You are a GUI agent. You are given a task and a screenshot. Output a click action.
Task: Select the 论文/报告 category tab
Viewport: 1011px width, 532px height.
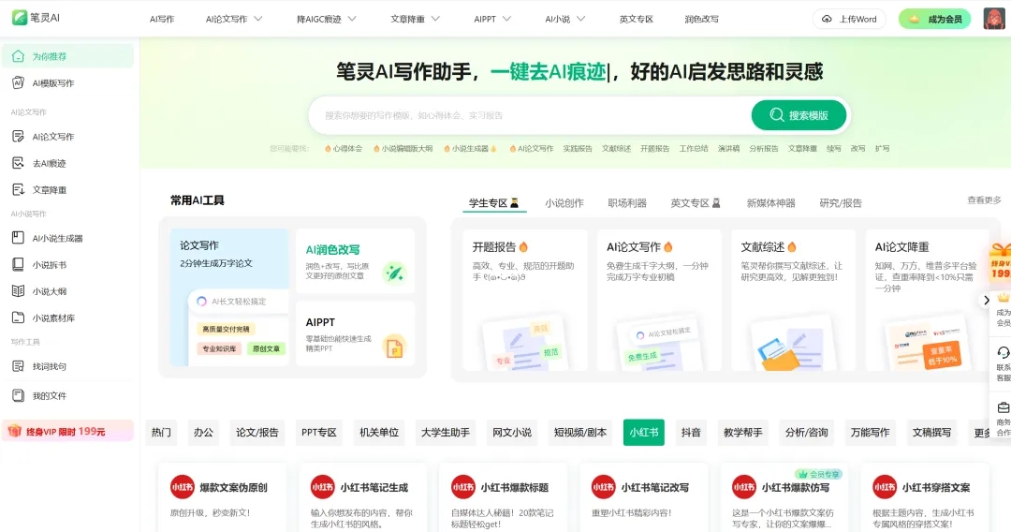(x=257, y=432)
